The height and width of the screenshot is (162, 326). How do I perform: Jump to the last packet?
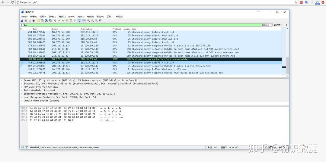click(x=75, y=21)
